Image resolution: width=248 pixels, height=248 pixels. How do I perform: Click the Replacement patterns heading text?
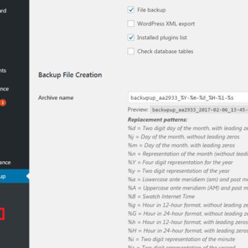tap(158, 120)
